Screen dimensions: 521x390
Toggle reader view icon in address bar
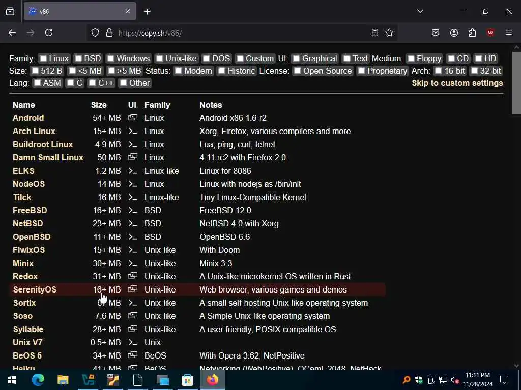pyautogui.click(x=375, y=32)
